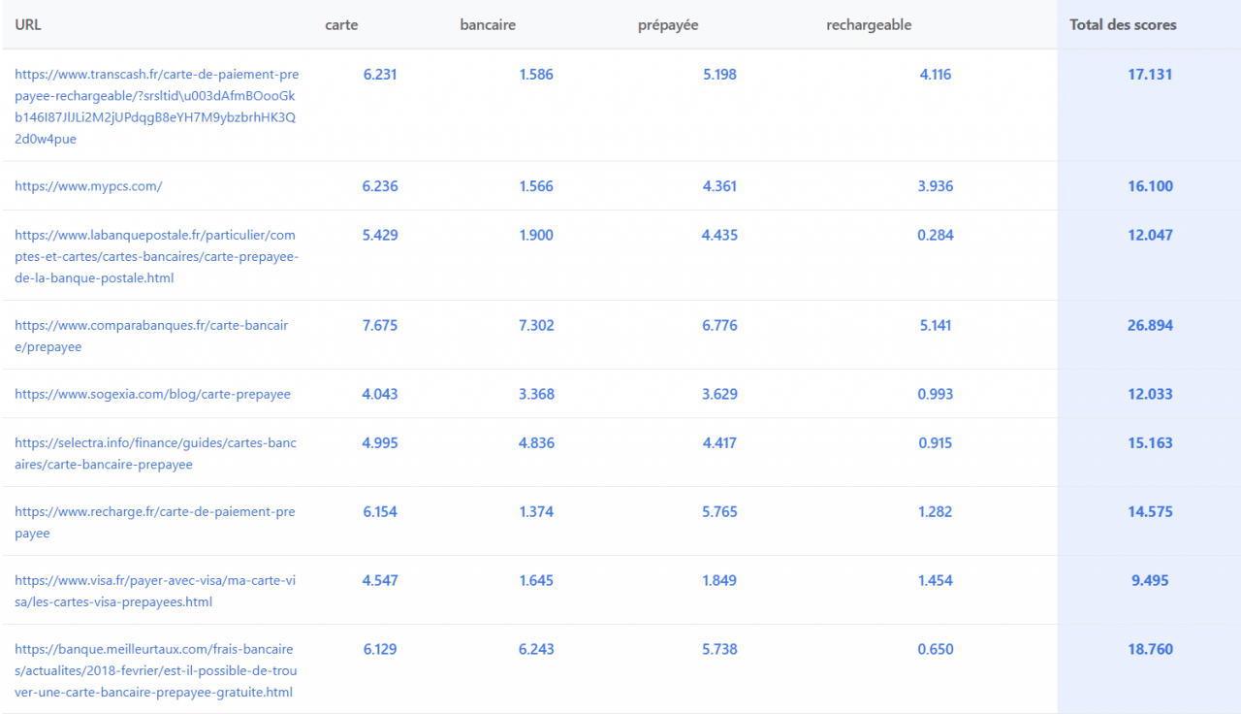Open the selectra.info cartes-bancaires link
This screenshot has width=1241, height=714.
coord(156,453)
